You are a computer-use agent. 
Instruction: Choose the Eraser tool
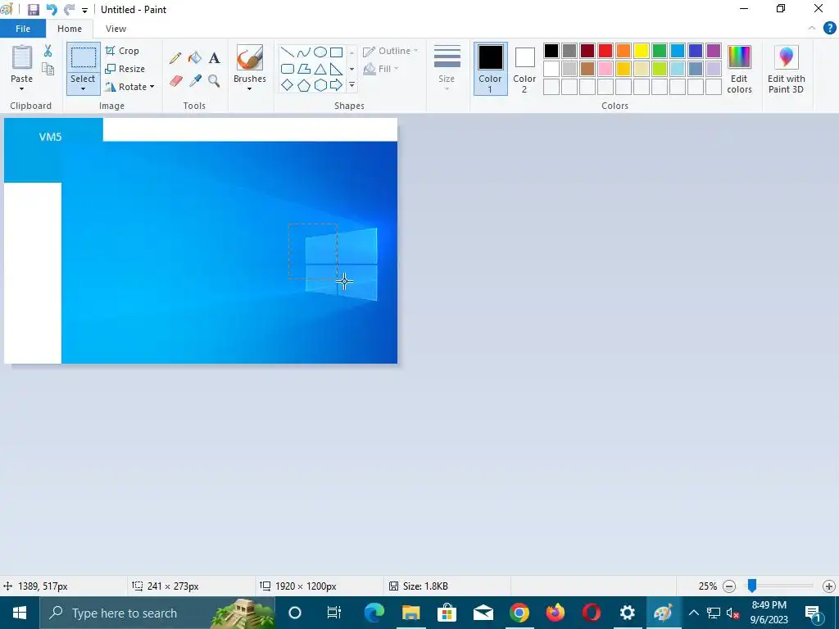point(175,81)
